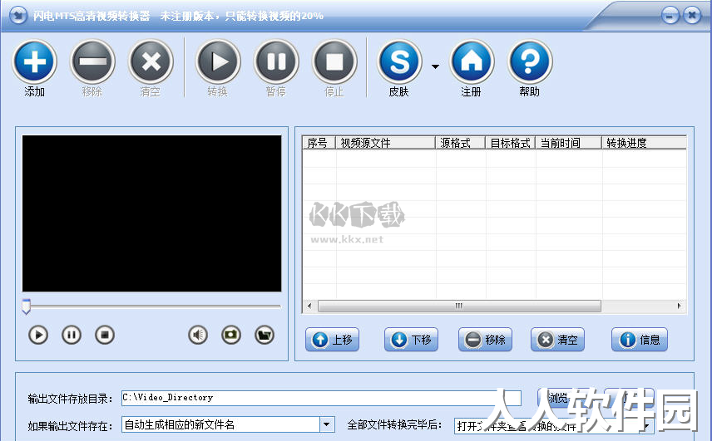Show file info with the 信息 button
The height and width of the screenshot is (441, 712).
(640, 340)
